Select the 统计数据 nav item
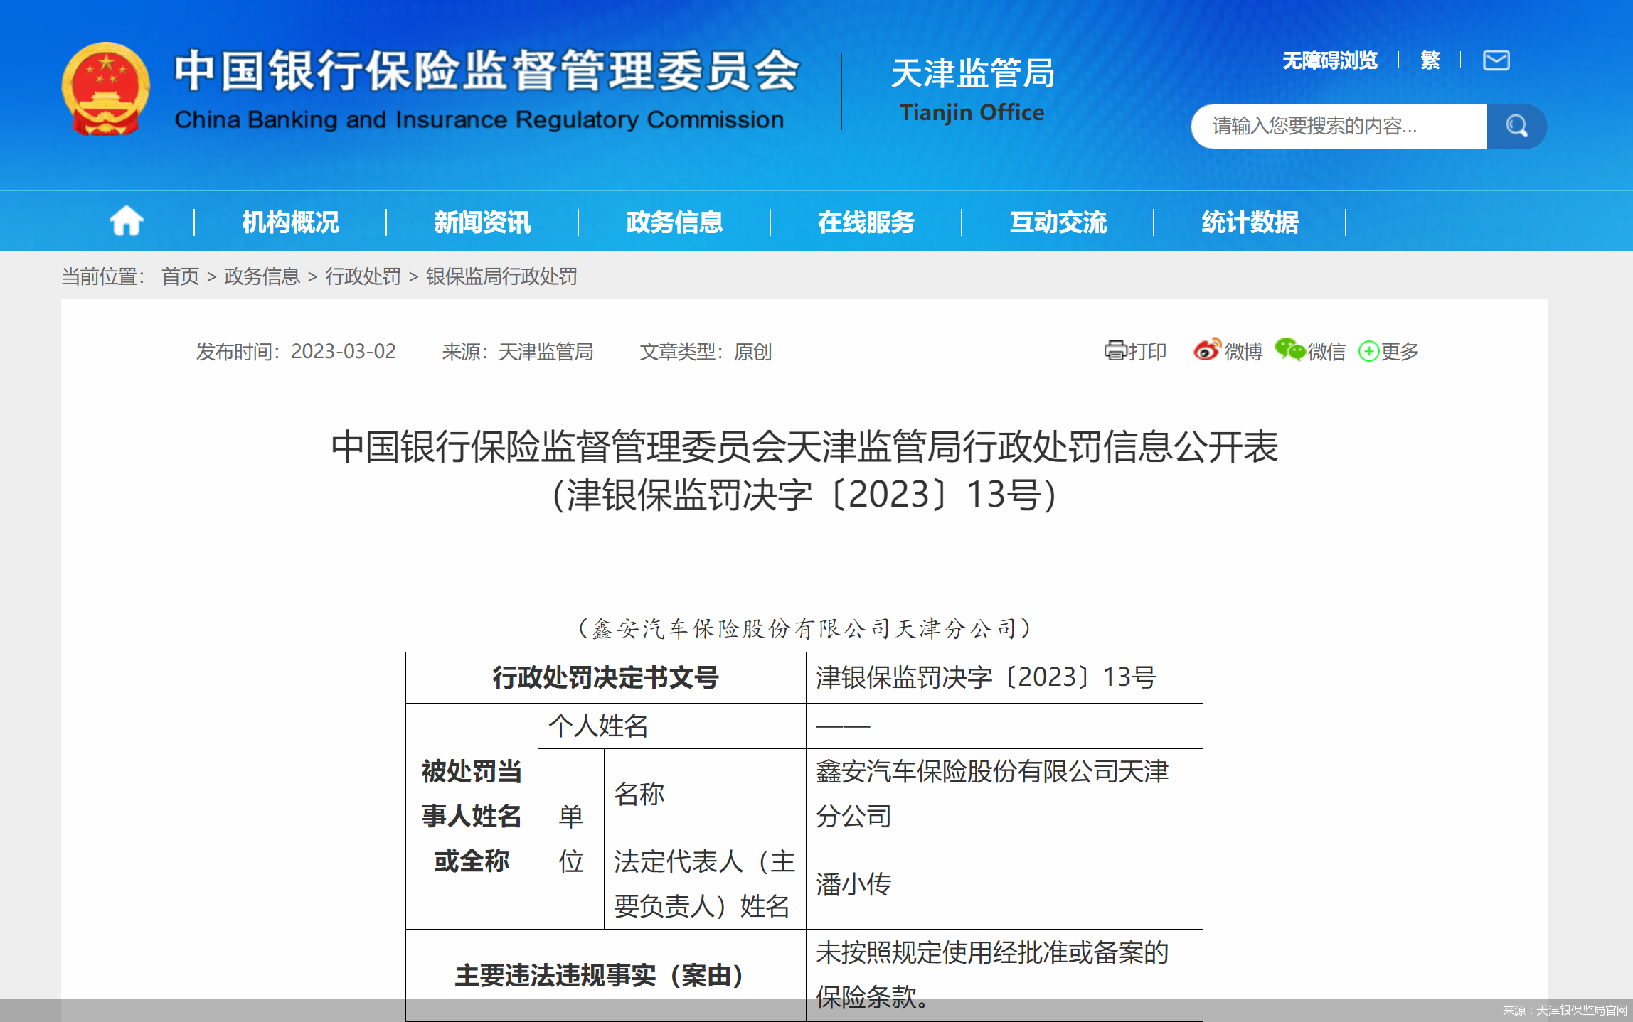The width and height of the screenshot is (1633, 1022). click(x=1250, y=222)
